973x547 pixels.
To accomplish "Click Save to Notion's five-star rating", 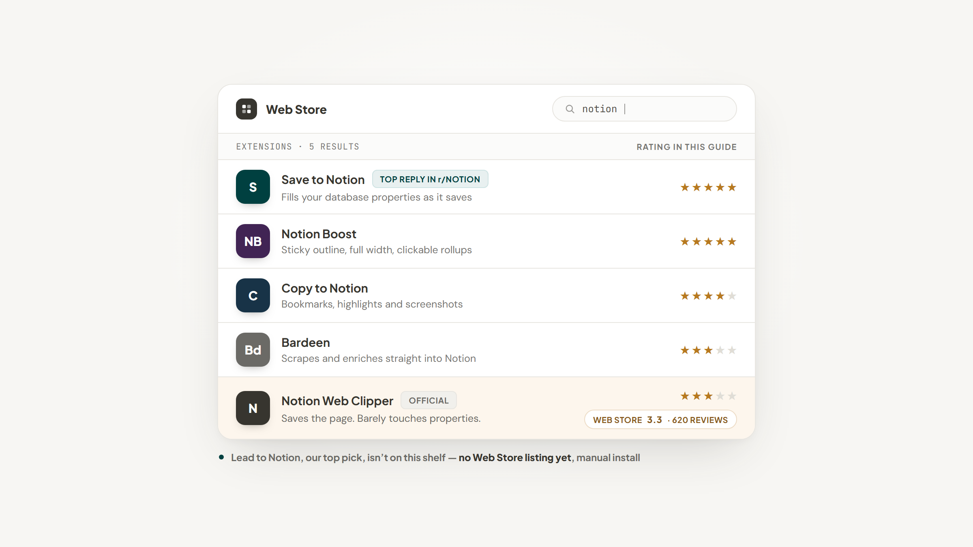I will click(x=708, y=187).
